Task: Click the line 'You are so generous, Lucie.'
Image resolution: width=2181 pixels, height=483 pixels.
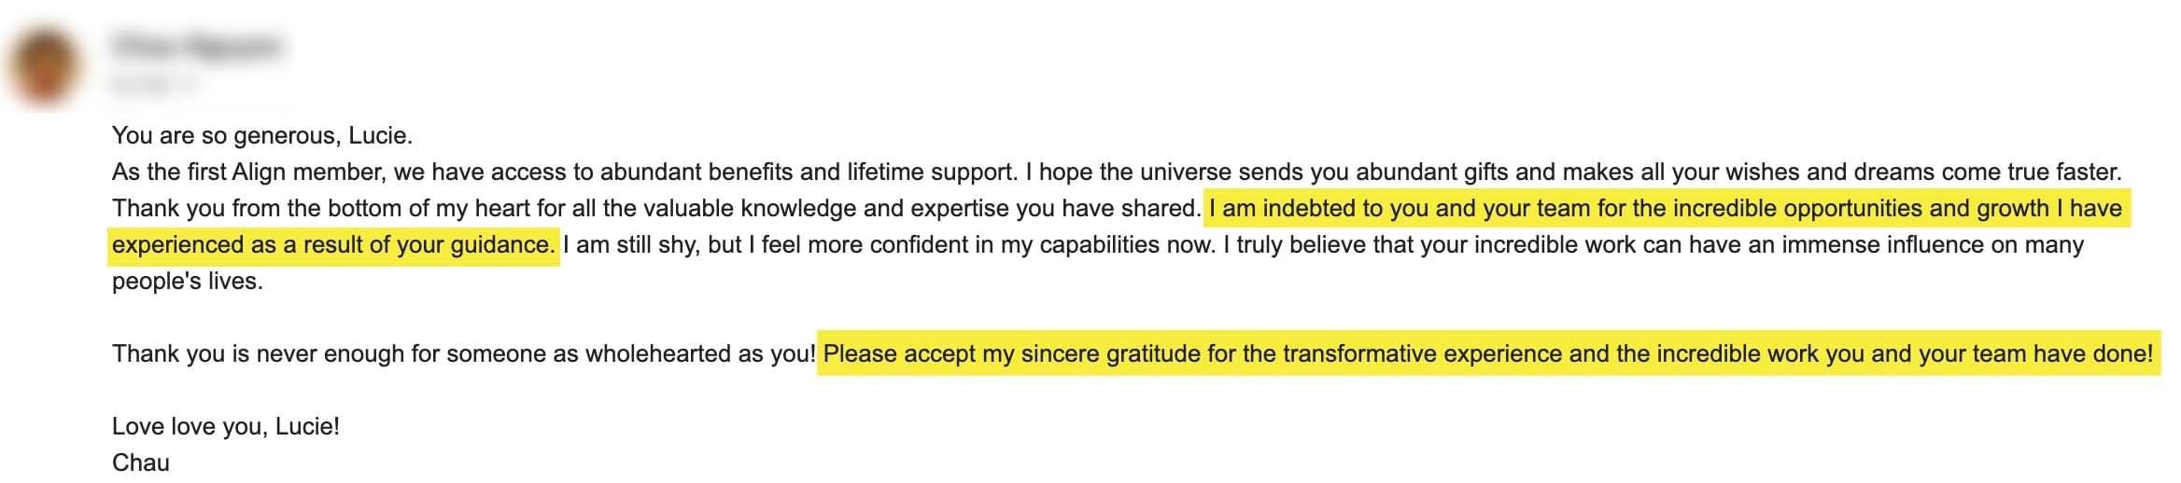Action: click(262, 136)
